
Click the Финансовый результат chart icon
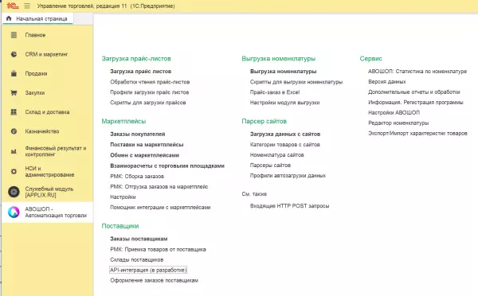tap(14, 151)
